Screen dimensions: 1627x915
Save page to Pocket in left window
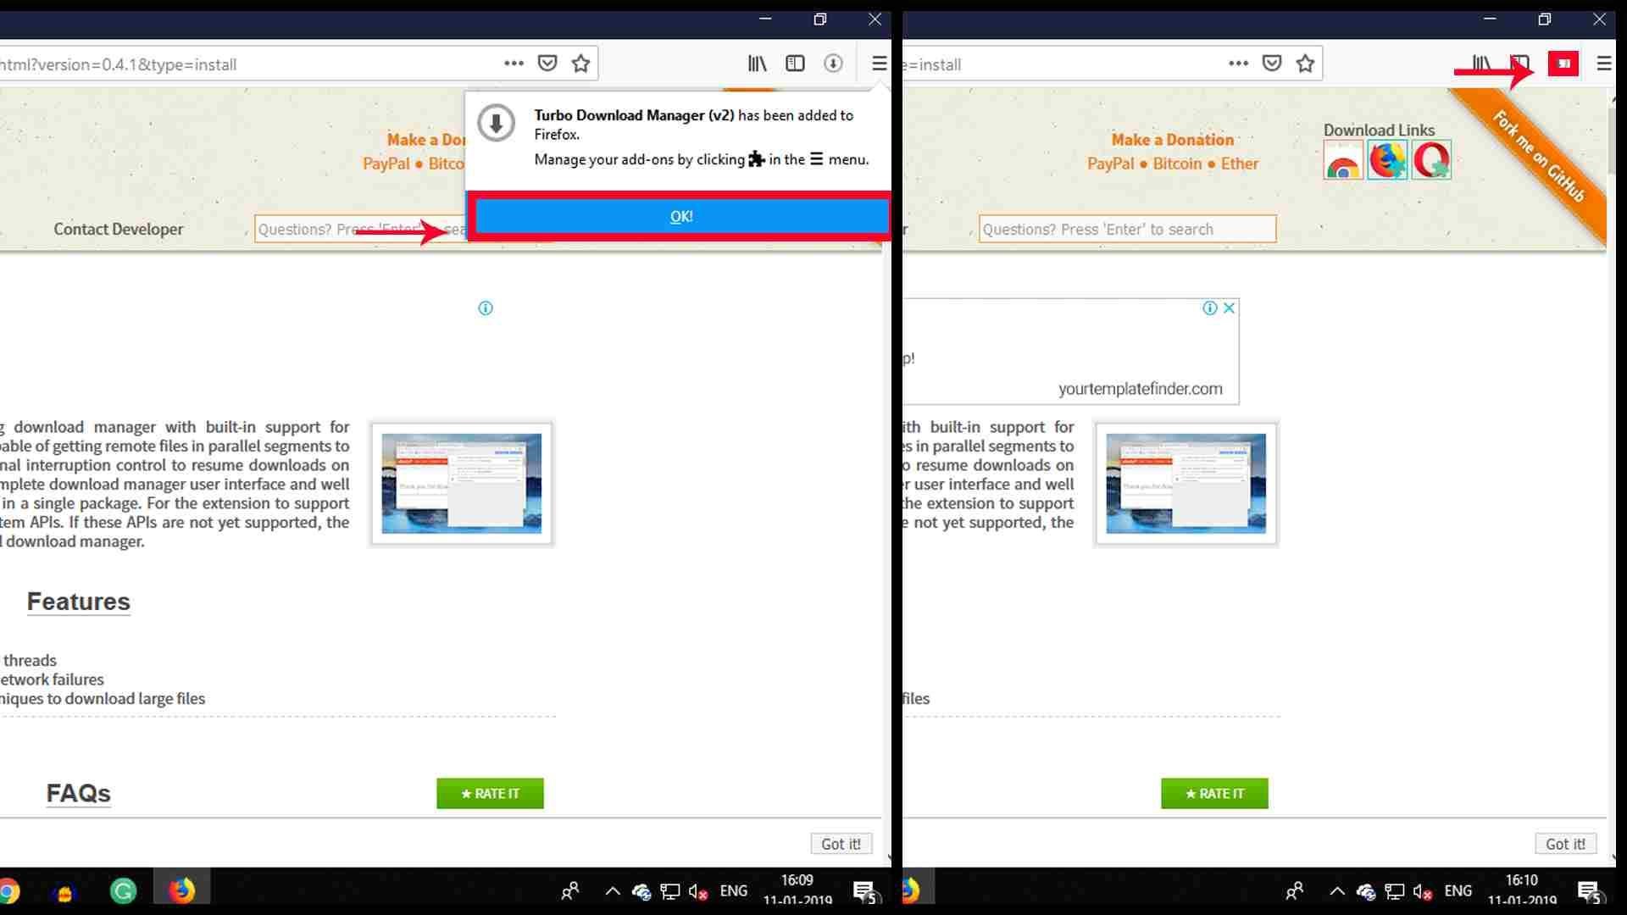click(547, 64)
